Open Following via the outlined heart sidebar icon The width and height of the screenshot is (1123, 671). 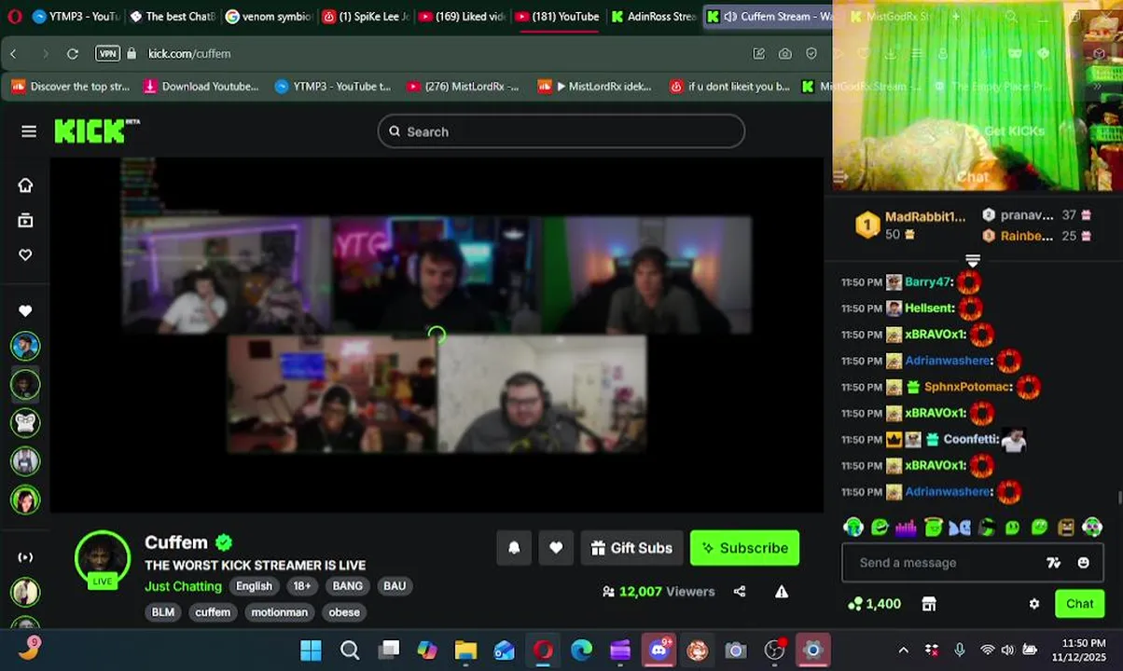pyautogui.click(x=25, y=254)
